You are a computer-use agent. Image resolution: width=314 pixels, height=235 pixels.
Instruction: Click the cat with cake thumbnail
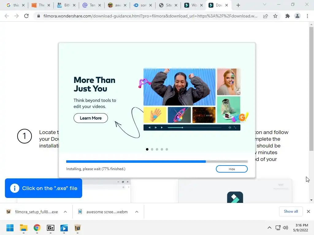click(x=228, y=110)
